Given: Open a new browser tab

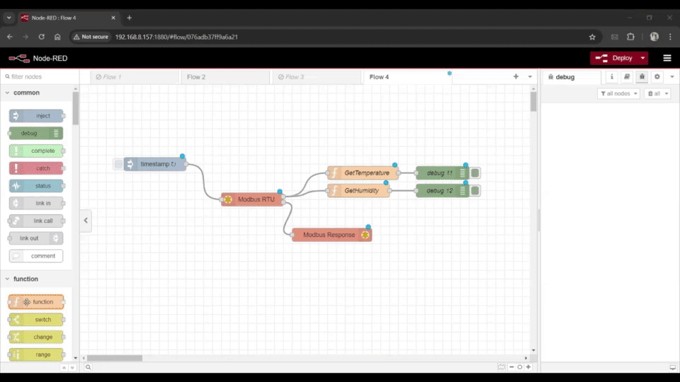Looking at the screenshot, I should tap(129, 18).
